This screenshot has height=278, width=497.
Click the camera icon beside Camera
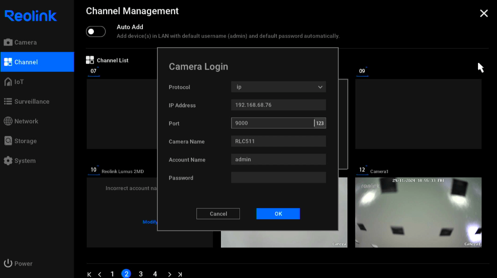tap(8, 42)
